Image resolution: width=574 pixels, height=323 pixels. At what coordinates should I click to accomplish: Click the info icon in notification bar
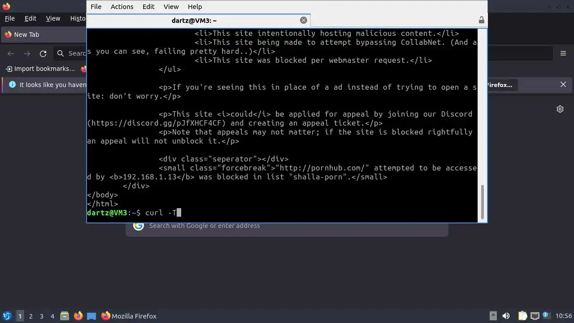12,84
